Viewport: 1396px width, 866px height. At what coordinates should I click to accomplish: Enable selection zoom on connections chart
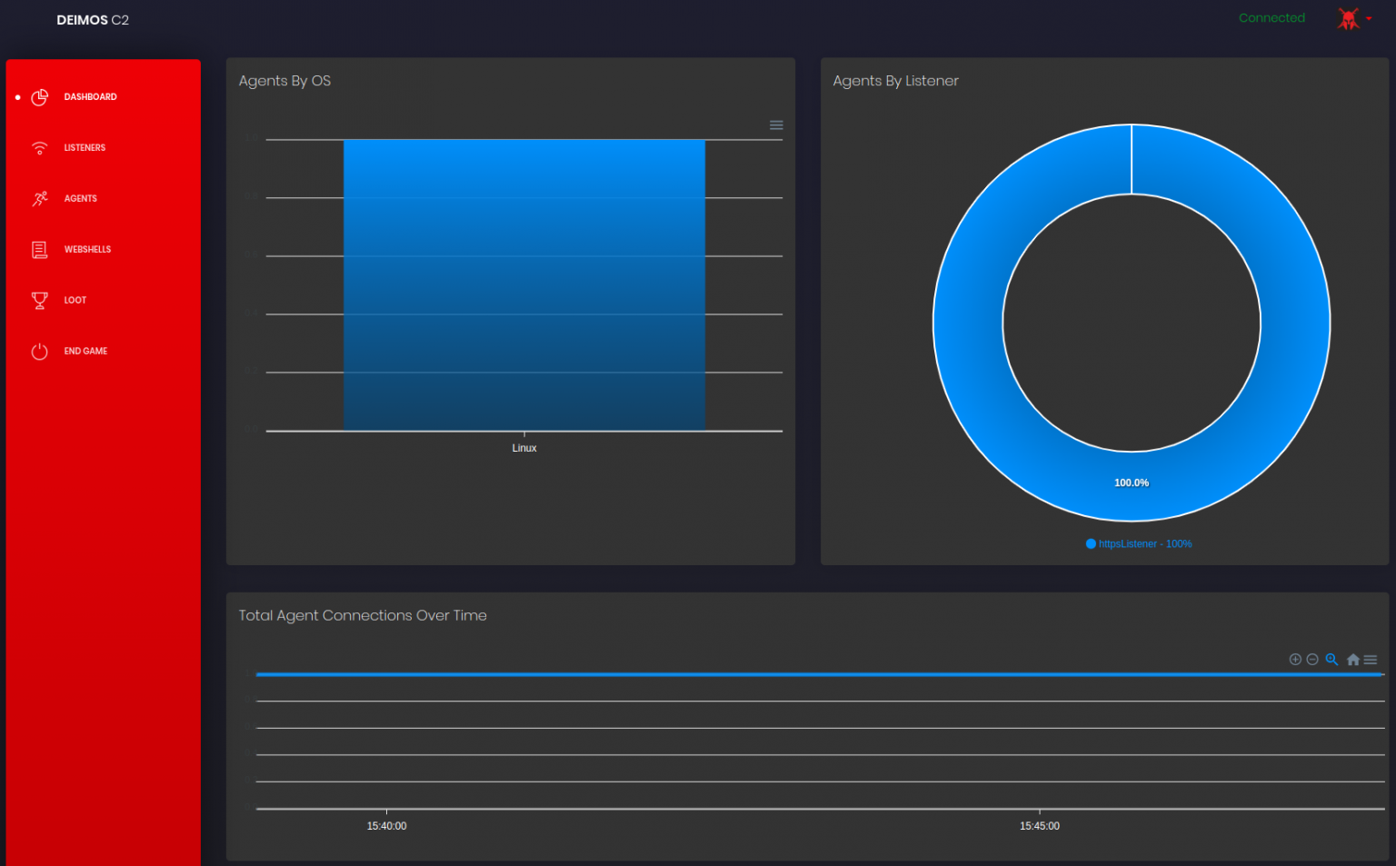(x=1332, y=659)
